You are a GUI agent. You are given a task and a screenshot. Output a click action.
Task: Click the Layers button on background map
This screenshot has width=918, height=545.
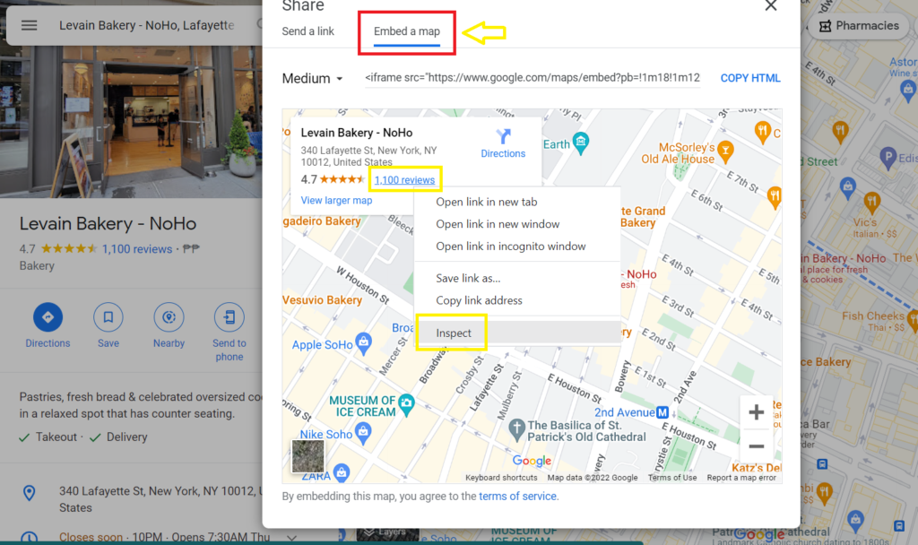coord(387,532)
